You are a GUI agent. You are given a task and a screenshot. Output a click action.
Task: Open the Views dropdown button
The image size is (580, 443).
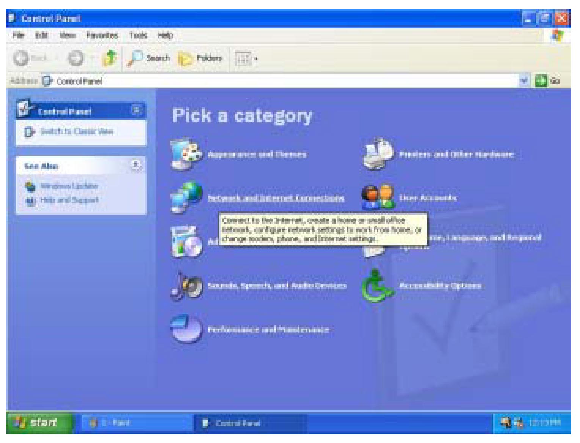[x=246, y=58]
